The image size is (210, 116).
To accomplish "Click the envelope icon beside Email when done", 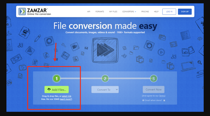I will (x=143, y=100).
